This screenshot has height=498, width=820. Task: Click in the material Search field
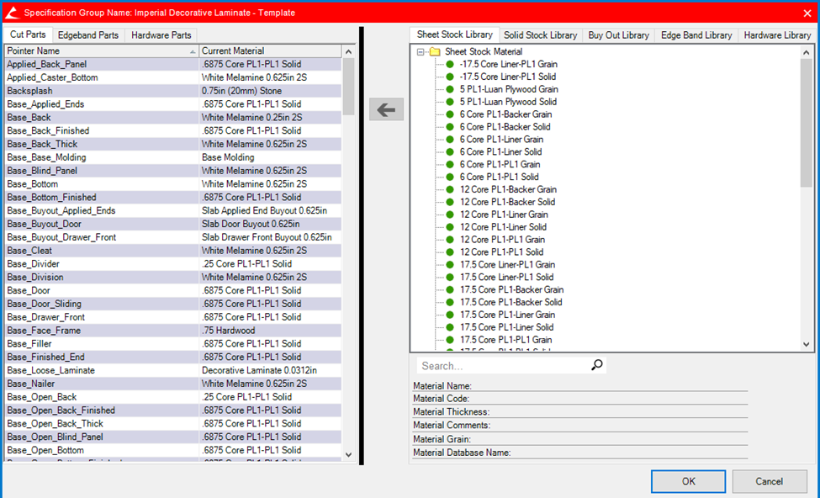click(x=500, y=366)
